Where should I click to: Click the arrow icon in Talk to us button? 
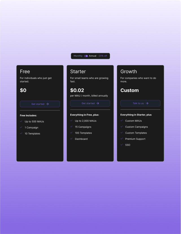(x=147, y=103)
